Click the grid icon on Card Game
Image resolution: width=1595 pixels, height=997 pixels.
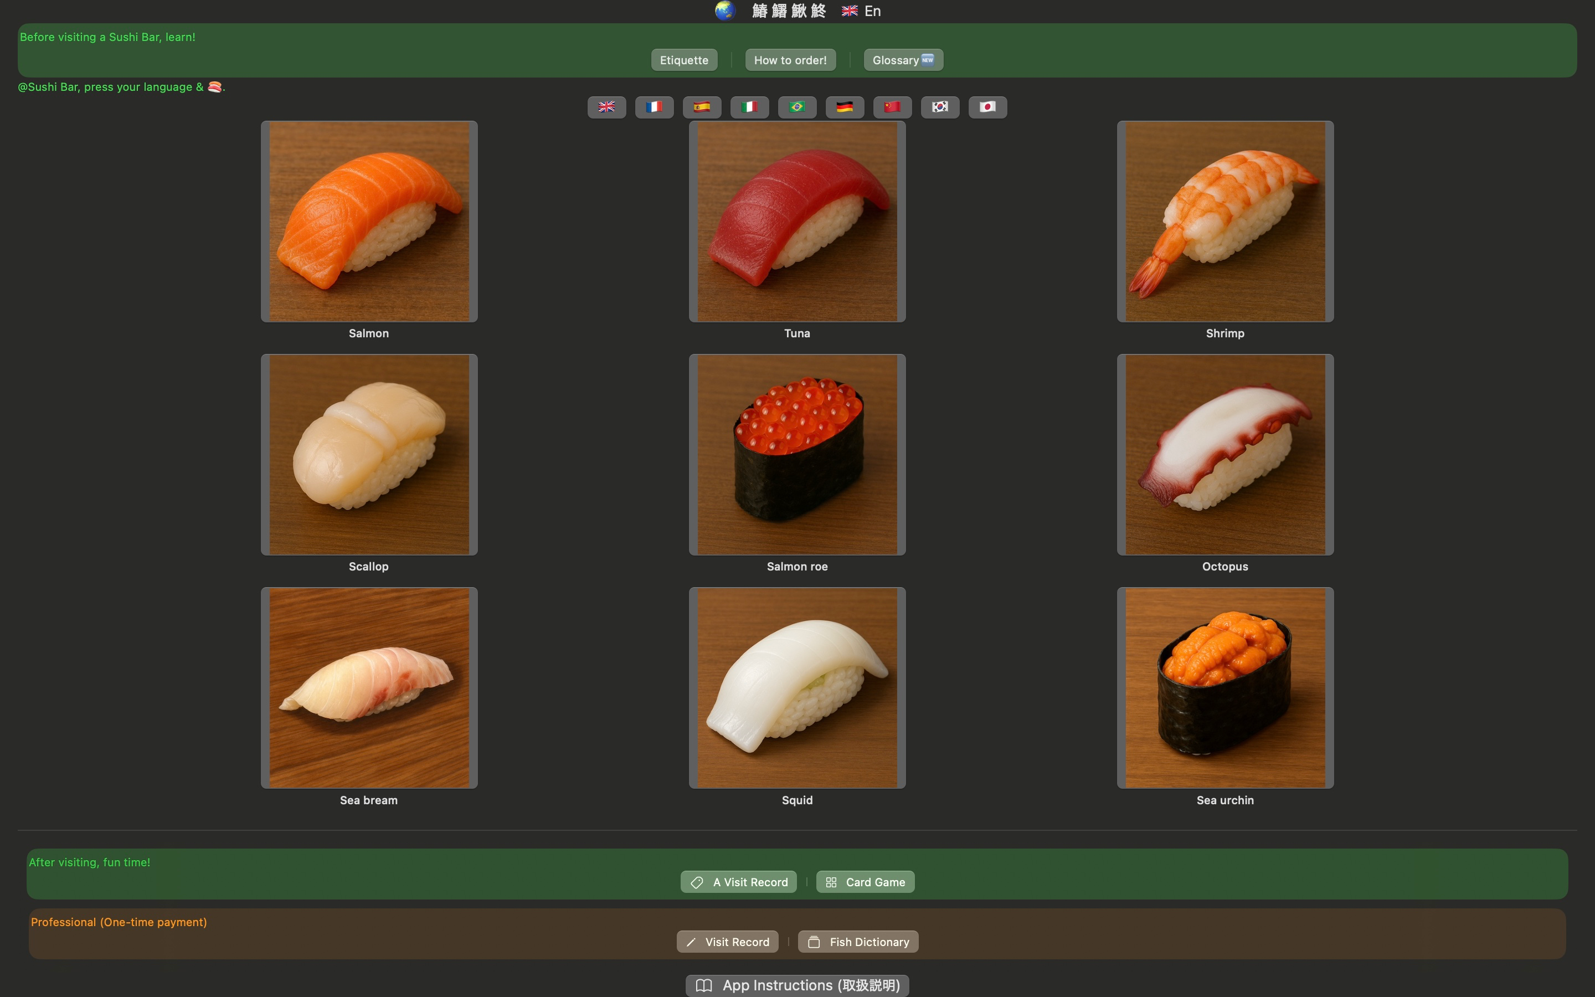pyautogui.click(x=831, y=882)
